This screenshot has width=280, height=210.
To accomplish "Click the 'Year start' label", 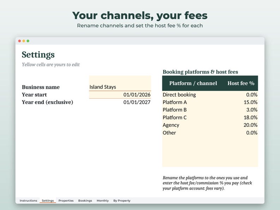I will [34, 95].
